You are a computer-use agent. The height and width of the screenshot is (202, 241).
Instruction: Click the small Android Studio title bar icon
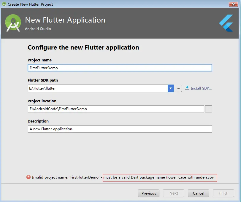pos(4,4)
